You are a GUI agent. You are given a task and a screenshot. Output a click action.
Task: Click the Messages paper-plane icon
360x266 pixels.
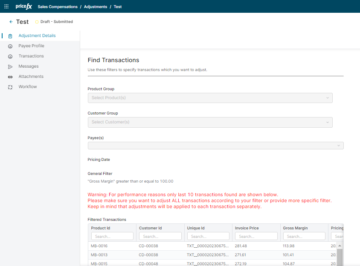coord(10,67)
